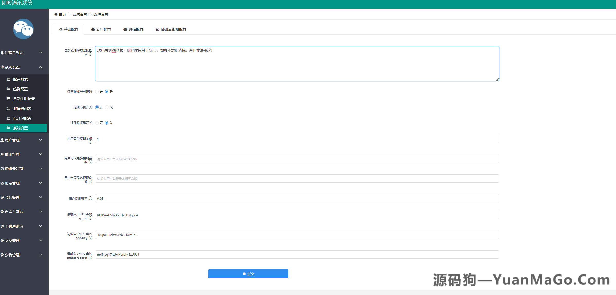Click the home icon in the breadcrumb

pos(55,14)
